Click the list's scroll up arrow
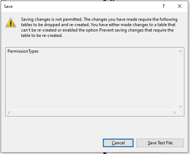 click(x=181, y=51)
